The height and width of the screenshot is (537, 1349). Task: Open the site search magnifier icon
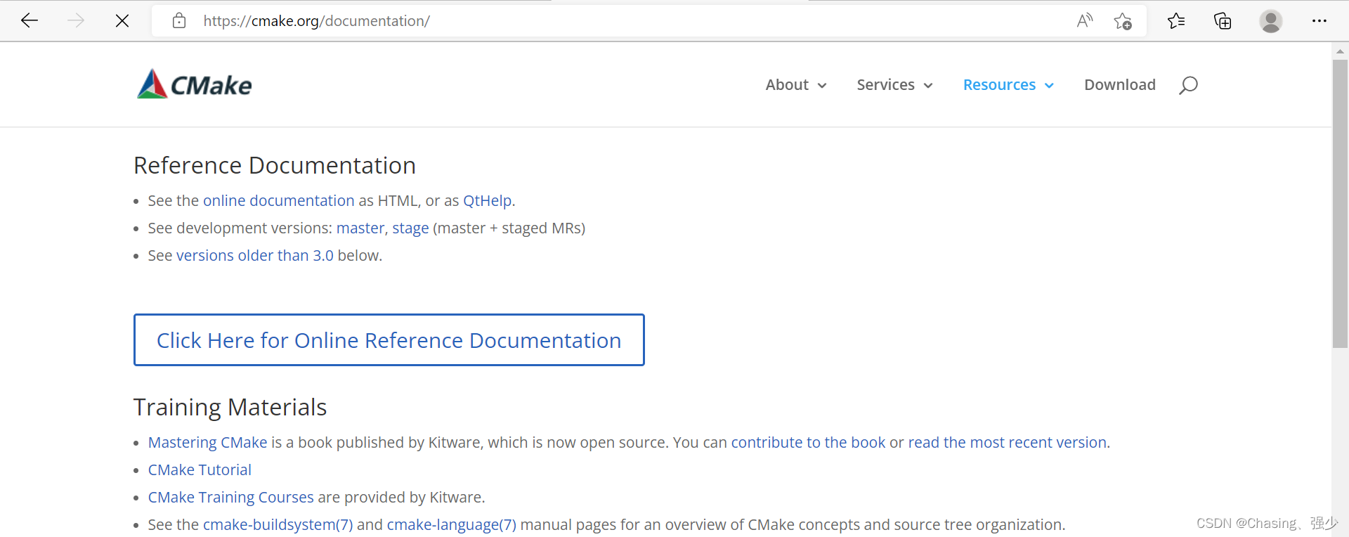[1188, 85]
